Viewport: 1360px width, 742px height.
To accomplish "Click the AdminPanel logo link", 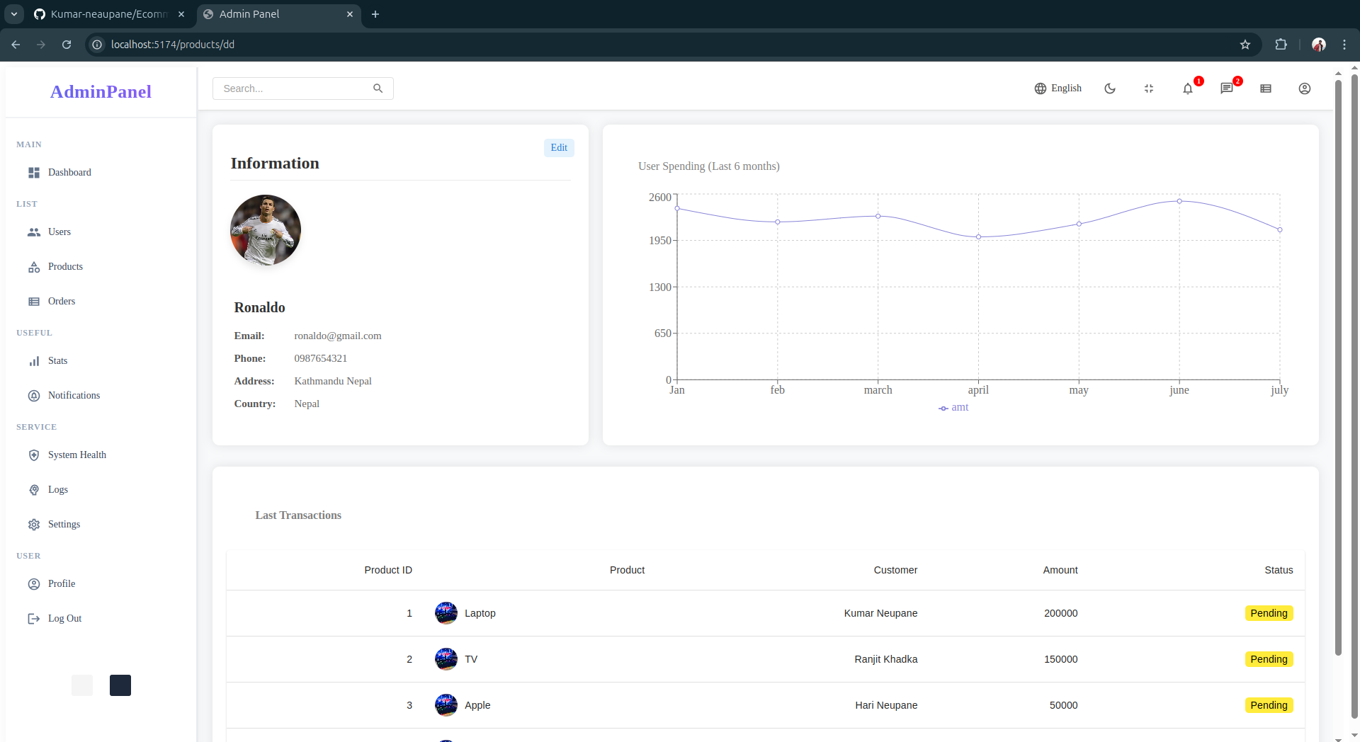I will tap(101, 91).
